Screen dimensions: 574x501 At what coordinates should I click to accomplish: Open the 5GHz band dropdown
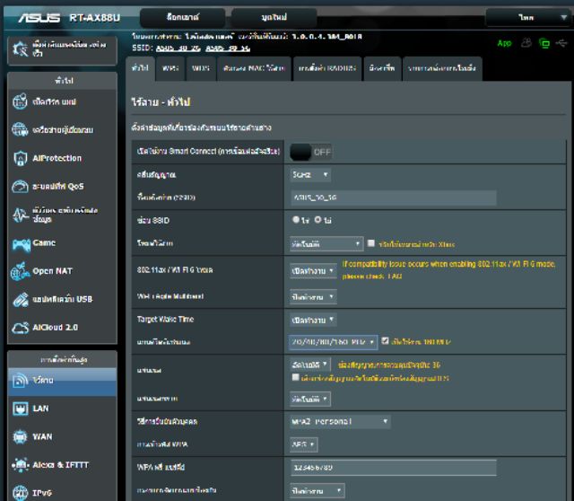click(x=310, y=174)
